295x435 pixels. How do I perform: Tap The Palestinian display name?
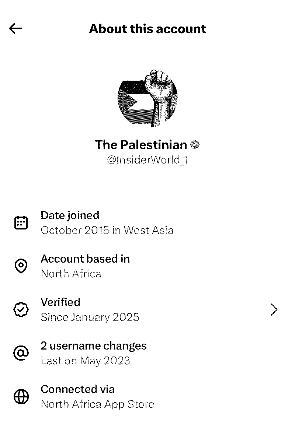coord(141,145)
